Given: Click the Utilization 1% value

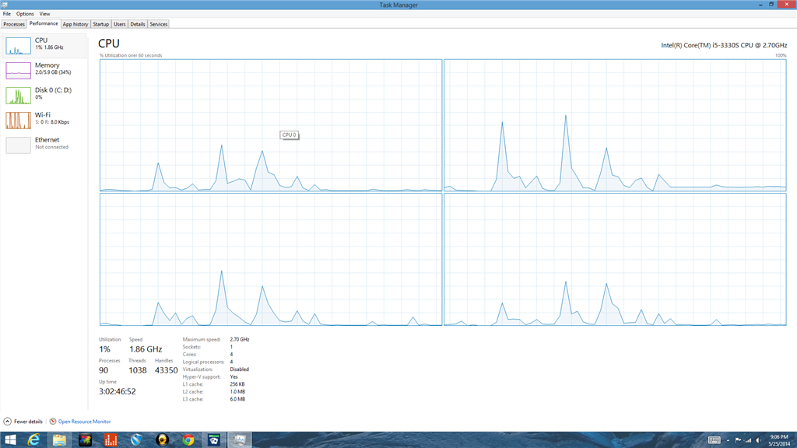Looking at the screenshot, I should [104, 349].
